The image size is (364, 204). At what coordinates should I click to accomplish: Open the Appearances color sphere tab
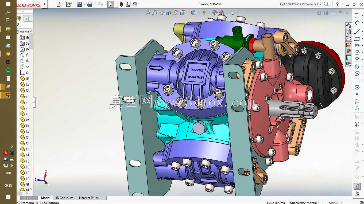pos(348,51)
